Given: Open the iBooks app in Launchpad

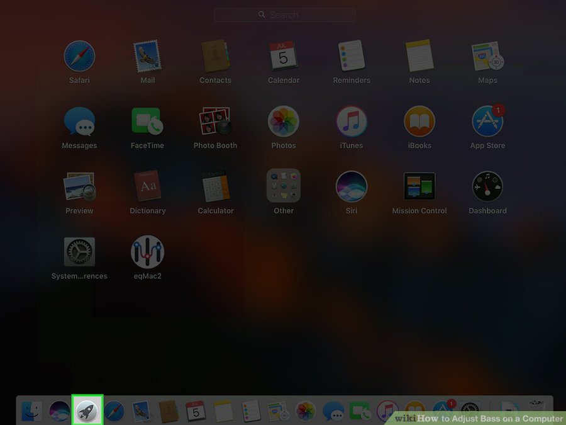Looking at the screenshot, I should click(419, 121).
